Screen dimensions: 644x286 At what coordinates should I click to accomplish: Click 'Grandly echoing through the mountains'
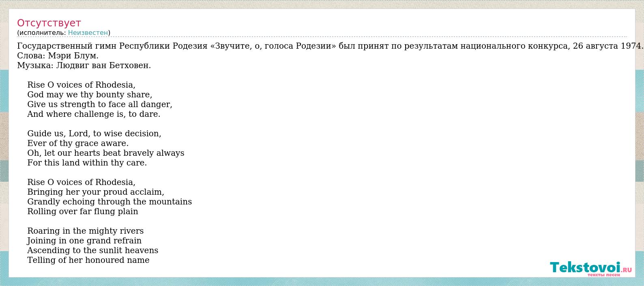click(x=109, y=202)
